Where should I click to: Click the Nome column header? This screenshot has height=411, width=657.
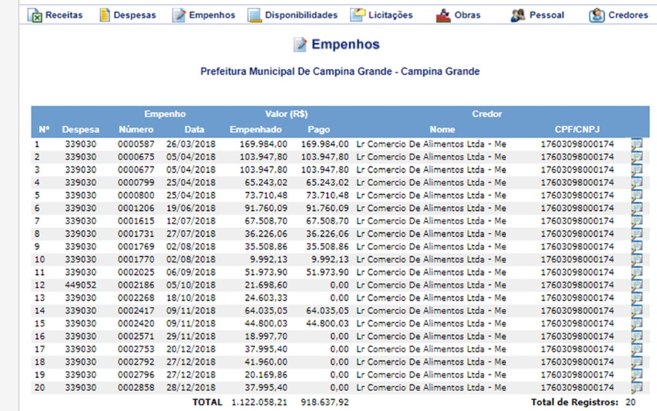(442, 129)
